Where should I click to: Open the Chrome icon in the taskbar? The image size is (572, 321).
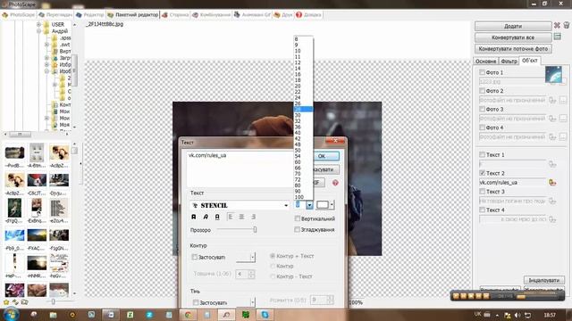coord(189,315)
